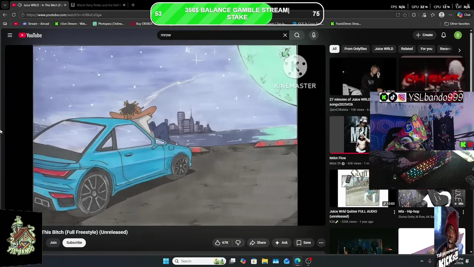This screenshot has height=267, width=474.
Task: Open the 27 minutes of Juice WRLD thumbnail
Action: point(363,76)
